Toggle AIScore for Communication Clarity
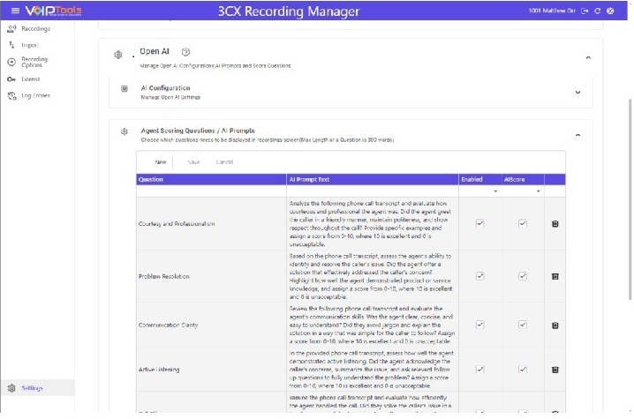This screenshot has height=419, width=634. coord(523,325)
